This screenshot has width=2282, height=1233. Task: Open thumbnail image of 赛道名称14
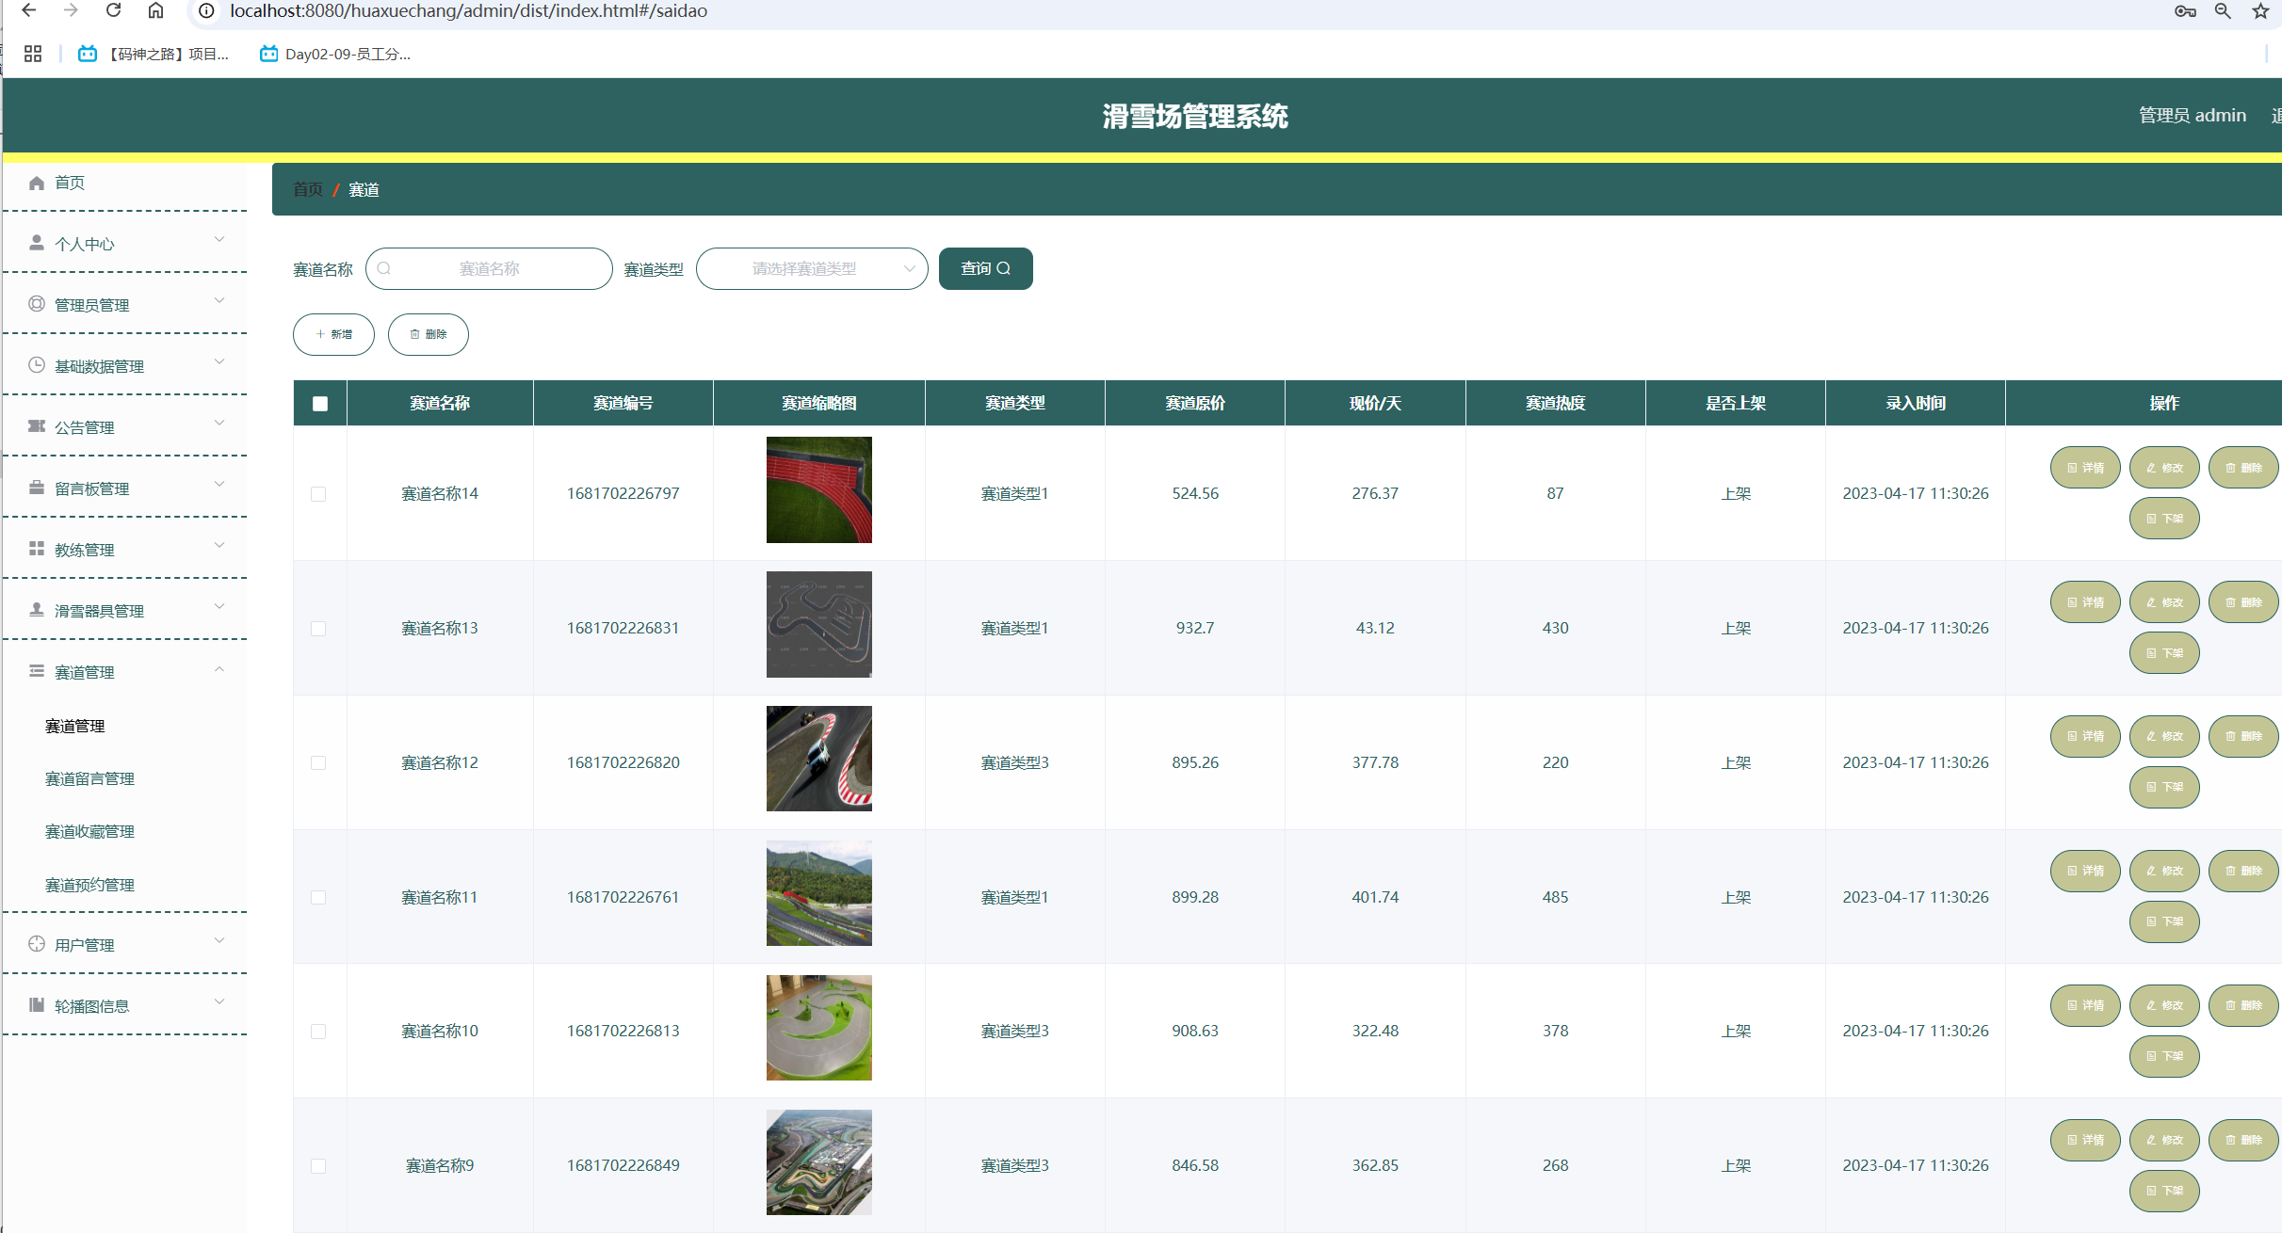(819, 490)
